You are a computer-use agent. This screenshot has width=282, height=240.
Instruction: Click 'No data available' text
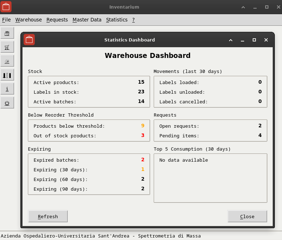[183, 160]
